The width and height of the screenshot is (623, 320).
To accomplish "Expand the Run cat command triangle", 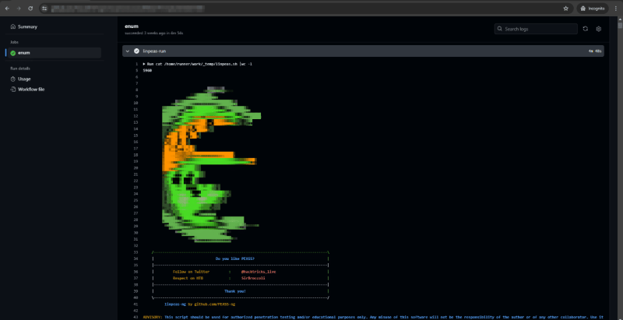I will [x=144, y=64].
